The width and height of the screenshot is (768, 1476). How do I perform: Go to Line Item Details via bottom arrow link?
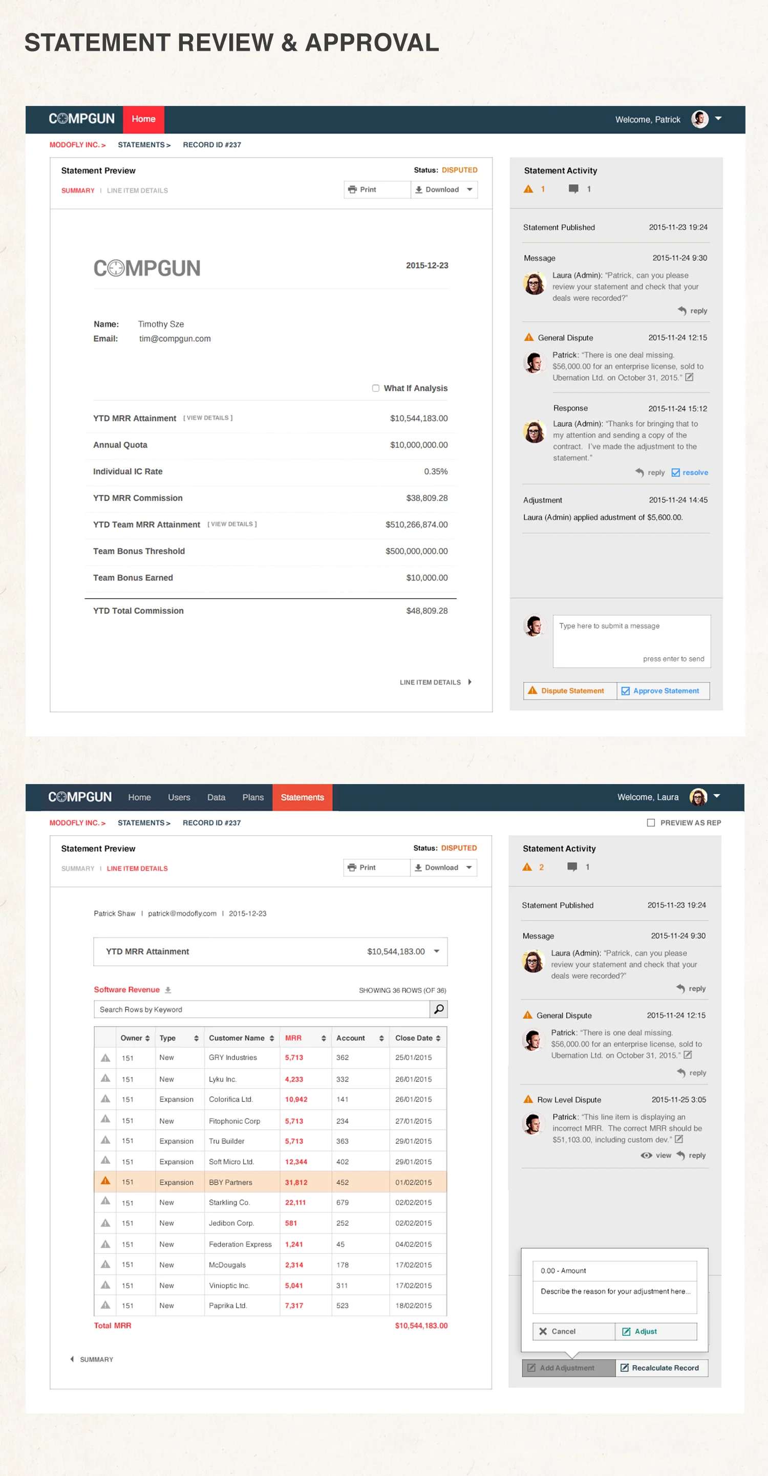[435, 682]
